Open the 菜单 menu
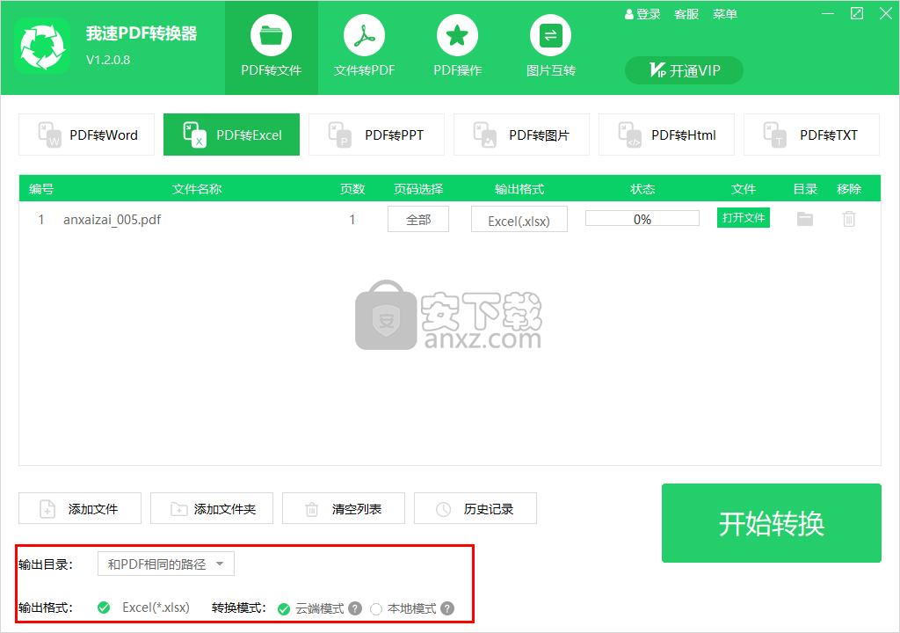 [x=725, y=14]
